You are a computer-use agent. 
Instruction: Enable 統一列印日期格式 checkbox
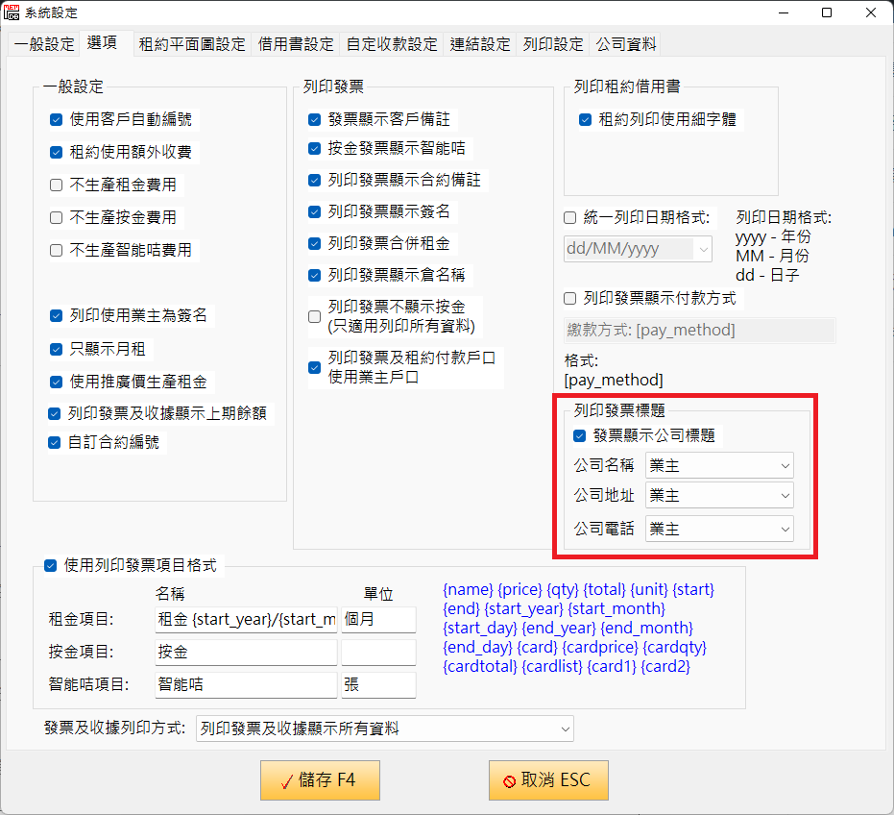pos(570,218)
